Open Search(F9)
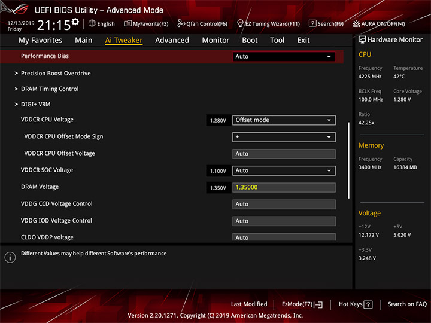Image resolution: width=431 pixels, height=323 pixels. (x=326, y=23)
